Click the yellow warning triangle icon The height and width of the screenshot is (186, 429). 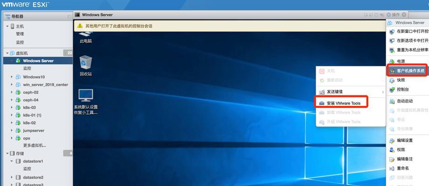point(80,26)
